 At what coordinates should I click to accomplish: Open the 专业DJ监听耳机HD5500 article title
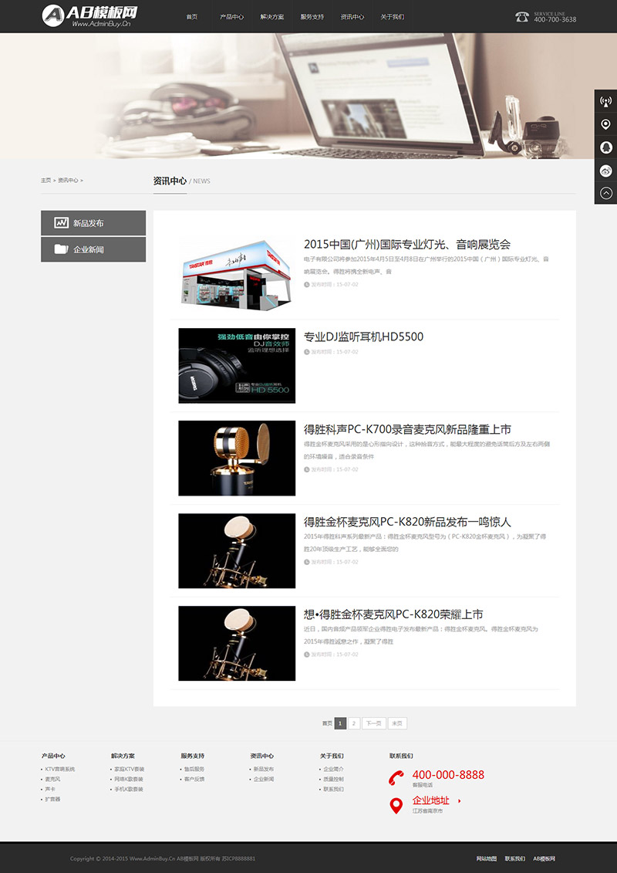click(x=363, y=337)
